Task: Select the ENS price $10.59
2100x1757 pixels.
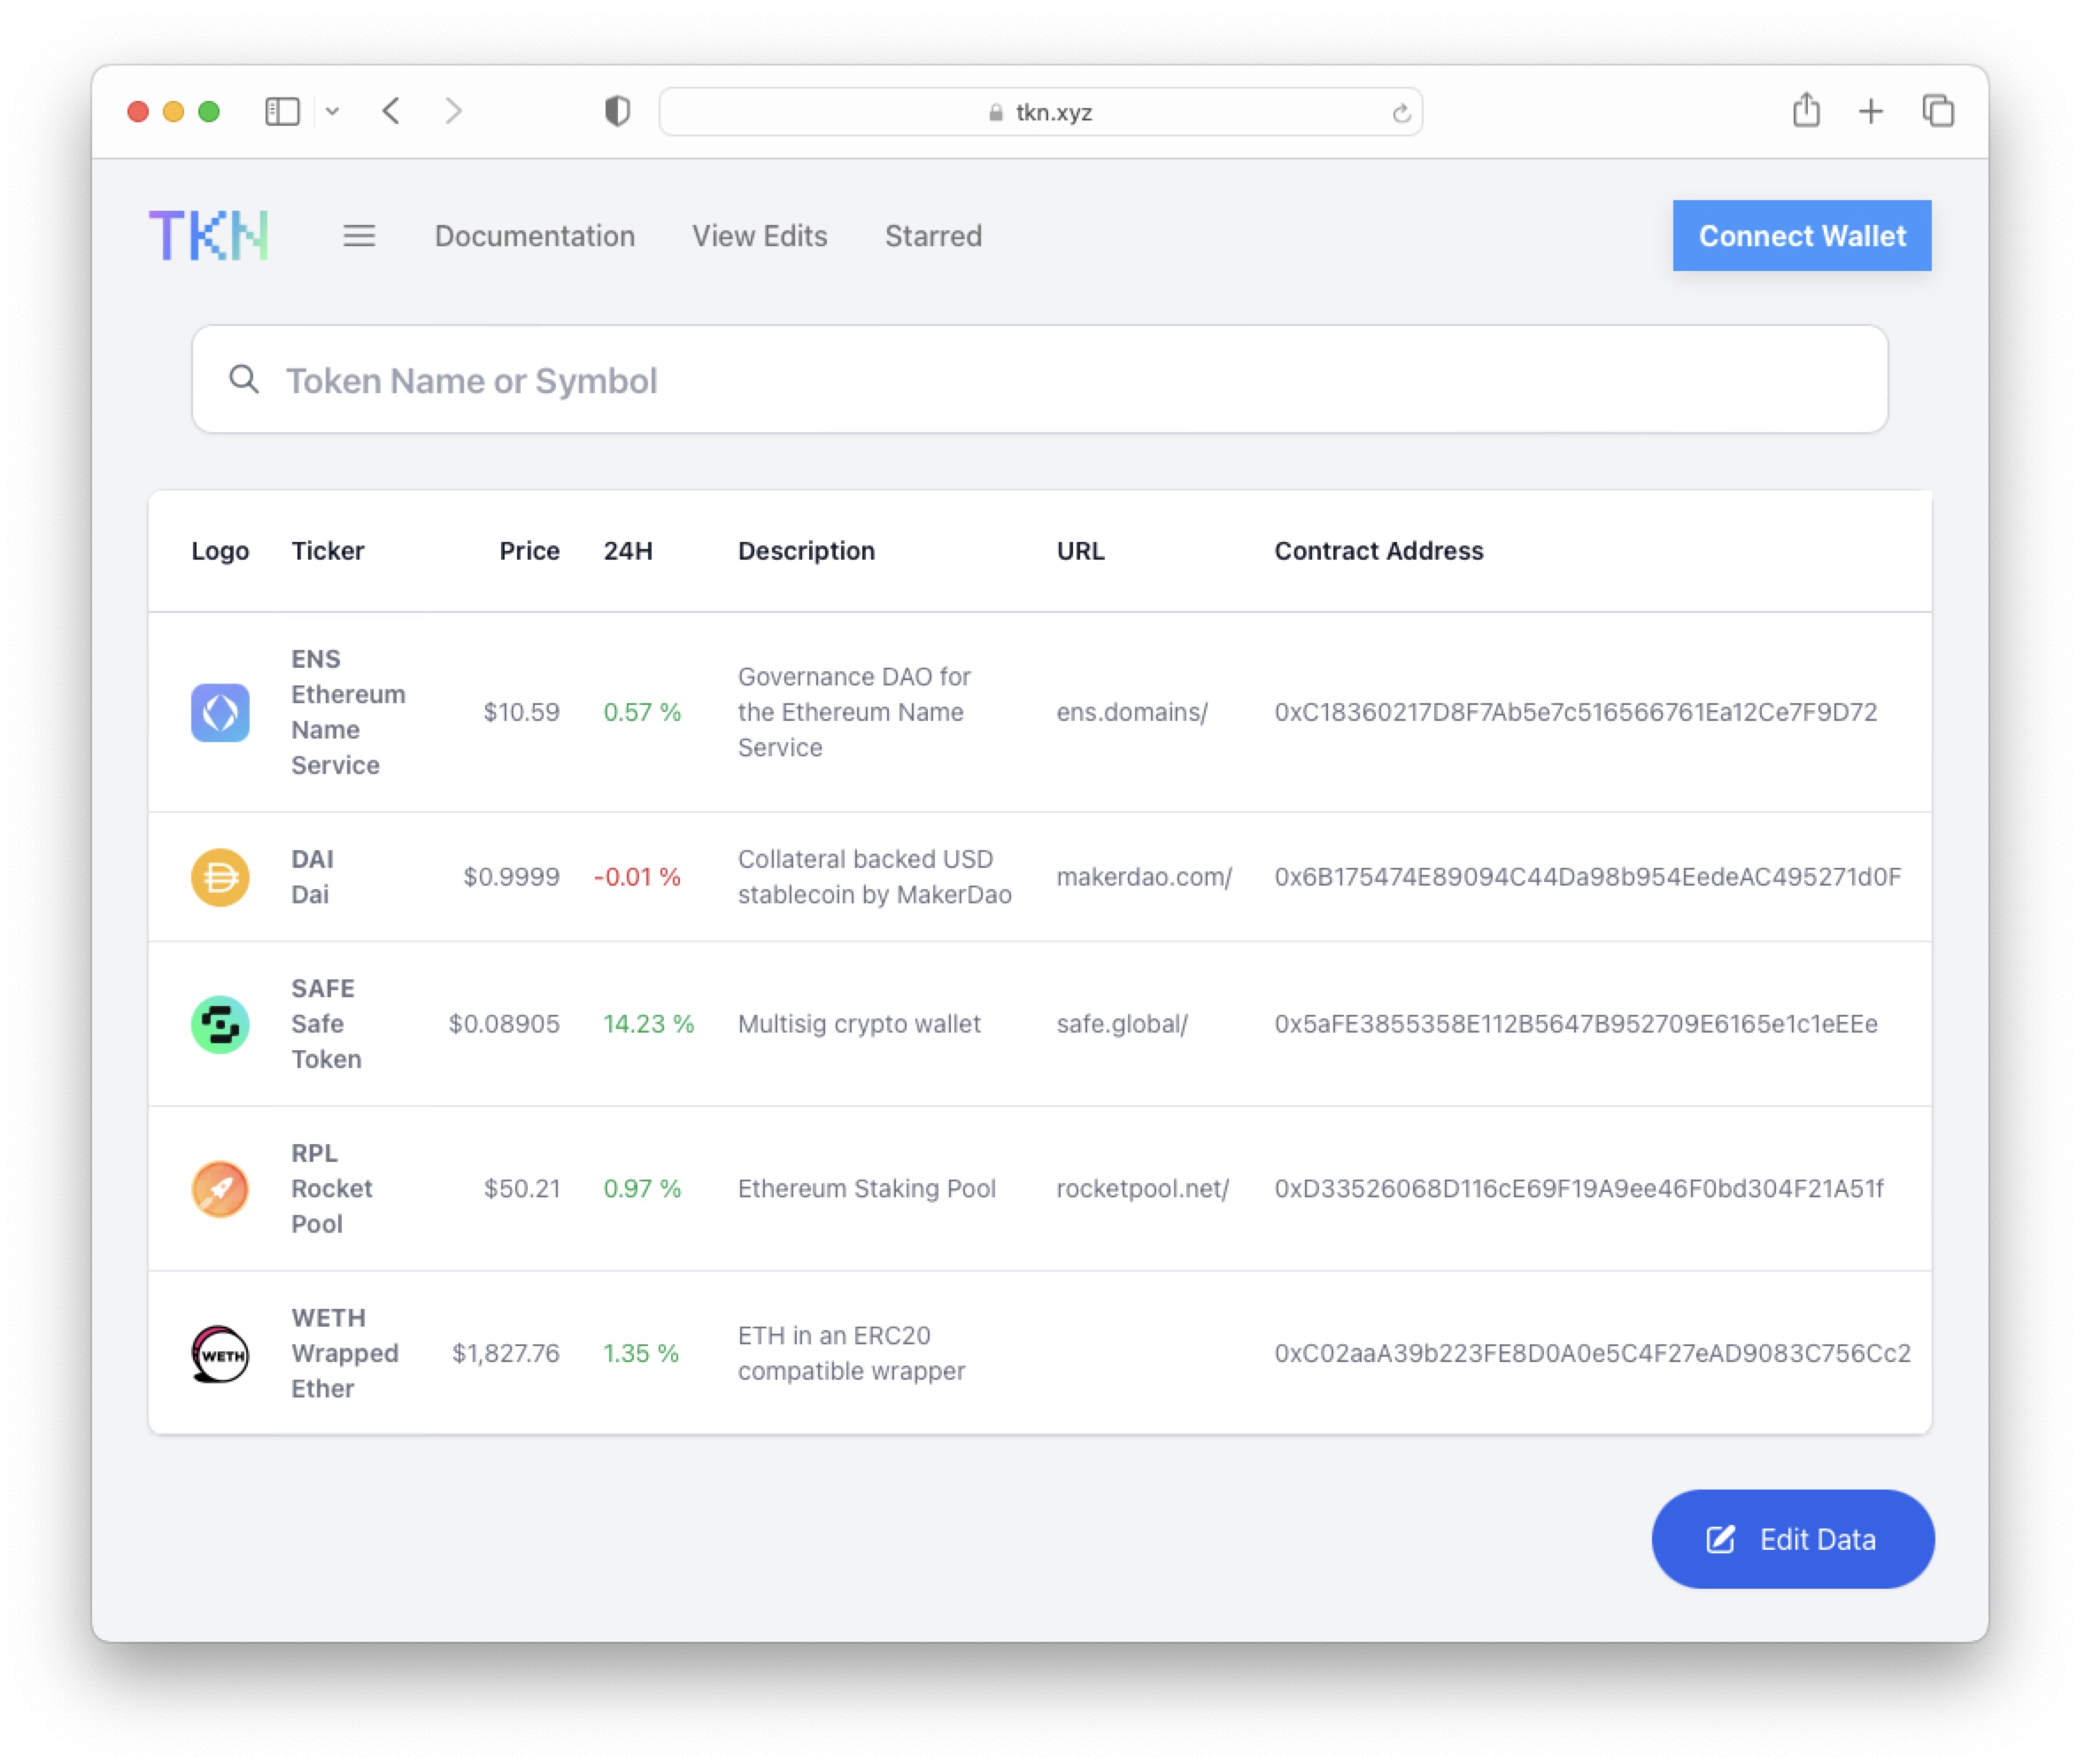Action: coord(521,712)
